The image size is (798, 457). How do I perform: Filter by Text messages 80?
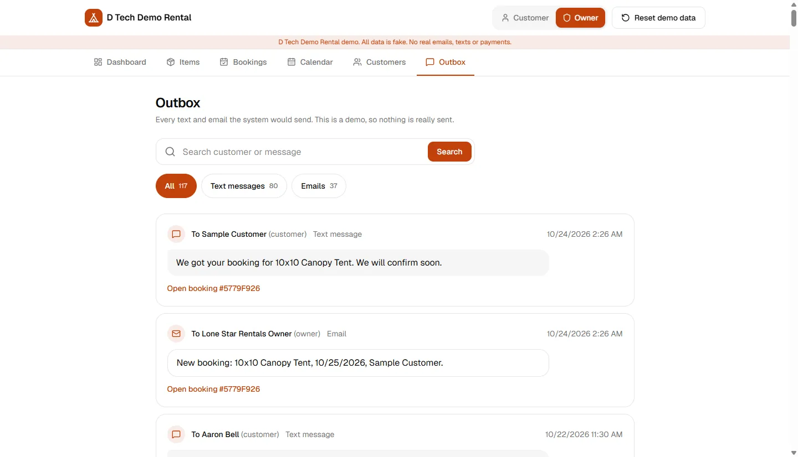(244, 186)
